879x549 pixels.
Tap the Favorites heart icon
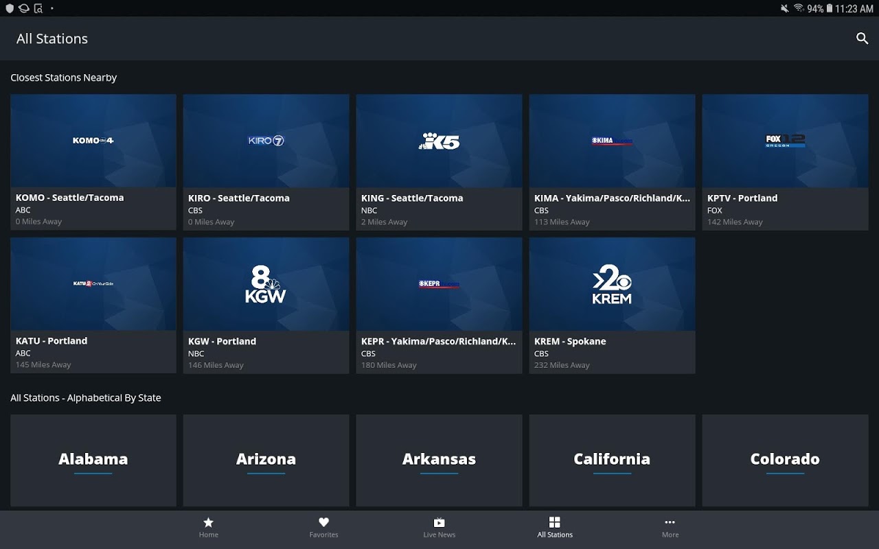[x=324, y=522]
